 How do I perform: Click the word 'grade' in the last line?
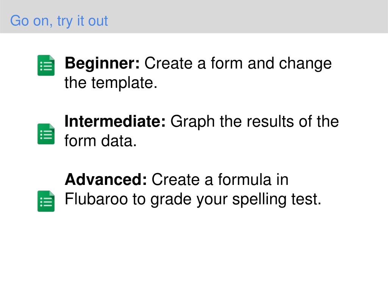[171, 199]
